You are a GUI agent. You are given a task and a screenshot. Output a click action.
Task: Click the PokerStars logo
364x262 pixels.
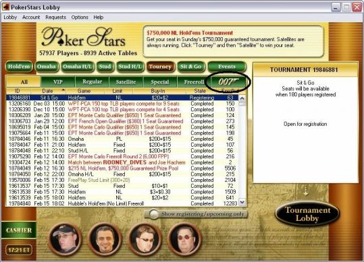84,38
